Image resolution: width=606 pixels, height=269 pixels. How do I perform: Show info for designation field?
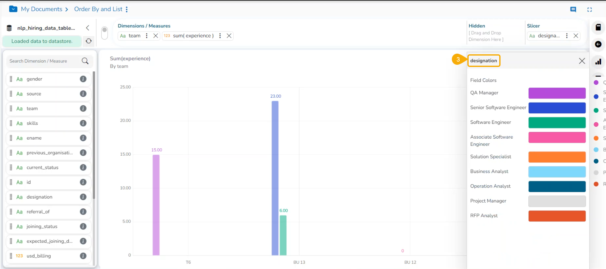tap(83, 197)
